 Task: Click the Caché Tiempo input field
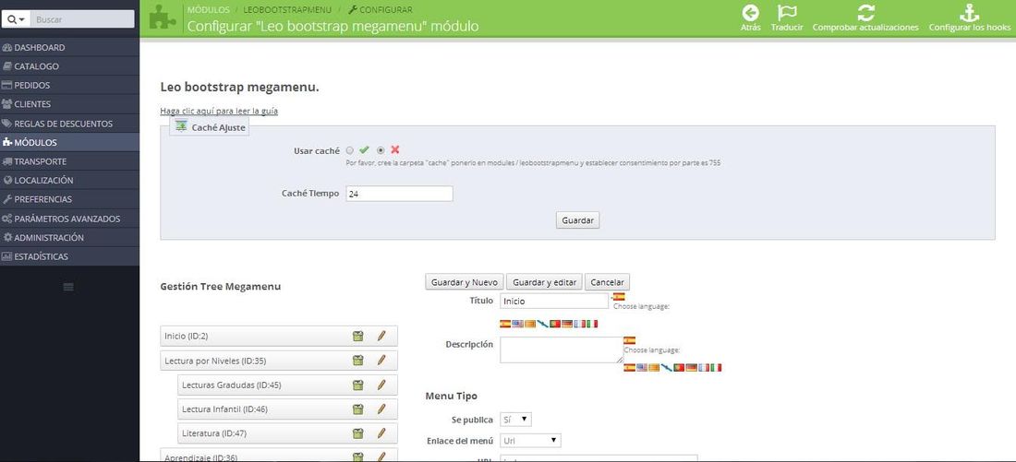coord(399,194)
